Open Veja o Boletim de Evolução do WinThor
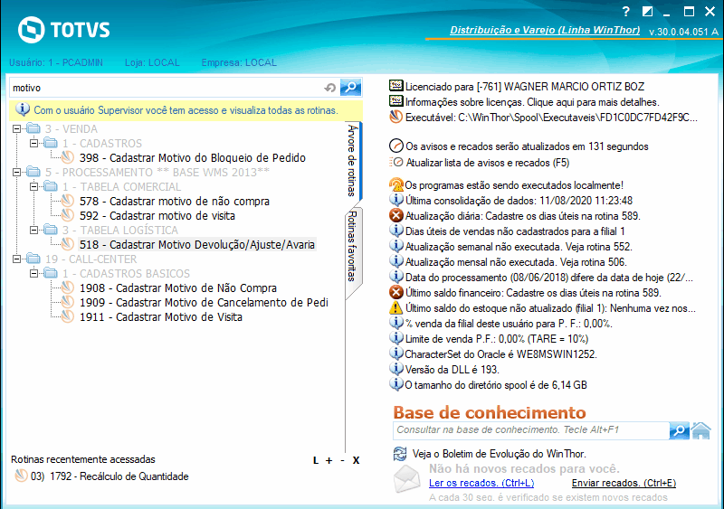The width and height of the screenshot is (724, 509). pos(500,454)
